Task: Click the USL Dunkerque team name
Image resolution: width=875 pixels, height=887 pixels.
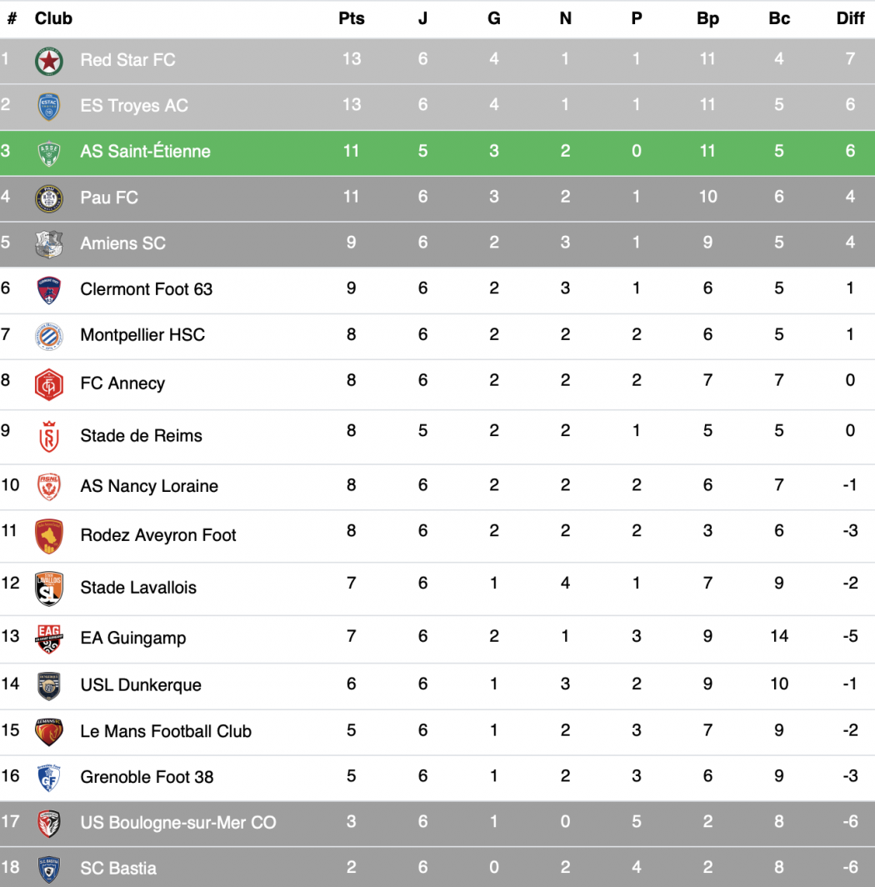Action: point(141,685)
